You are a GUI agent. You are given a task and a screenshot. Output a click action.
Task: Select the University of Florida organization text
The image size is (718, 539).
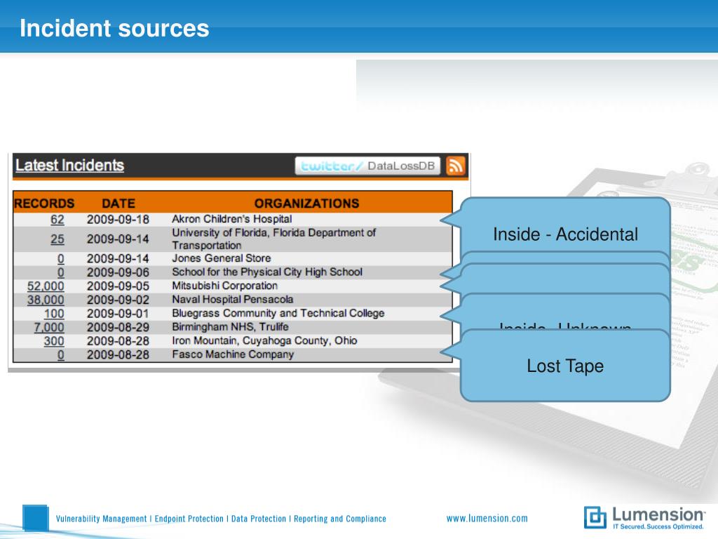point(274,239)
